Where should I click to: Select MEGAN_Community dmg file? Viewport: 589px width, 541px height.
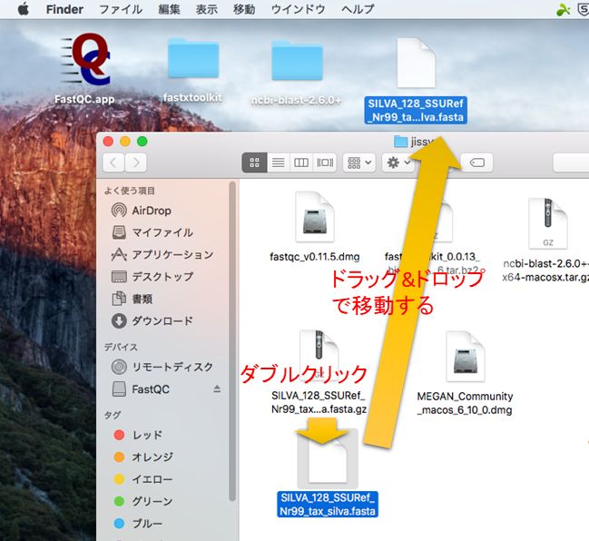tap(465, 356)
